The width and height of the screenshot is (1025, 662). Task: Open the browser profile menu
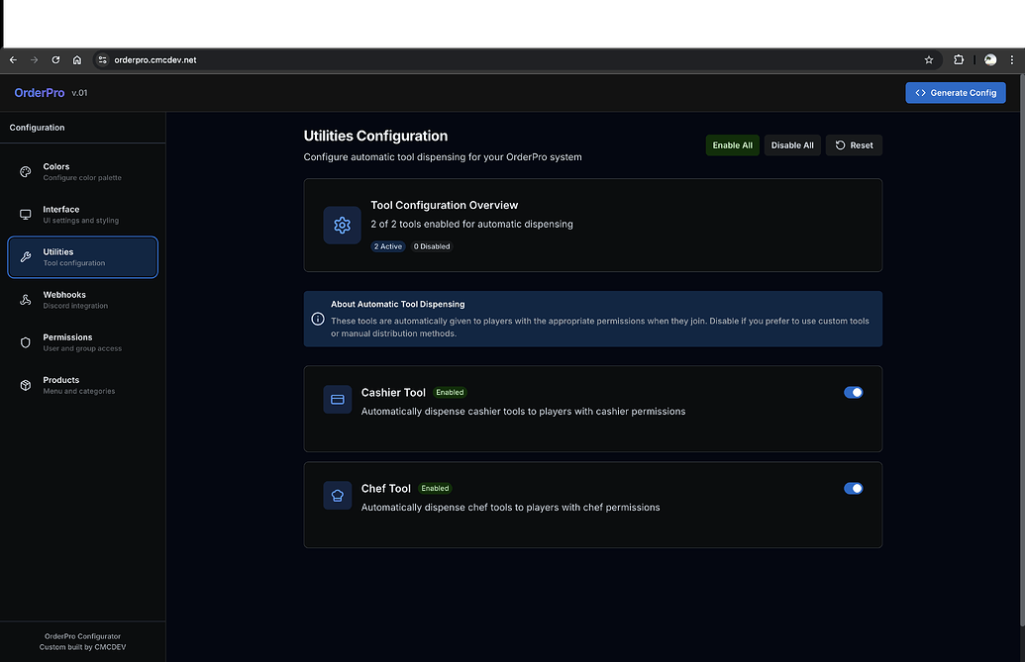(989, 59)
